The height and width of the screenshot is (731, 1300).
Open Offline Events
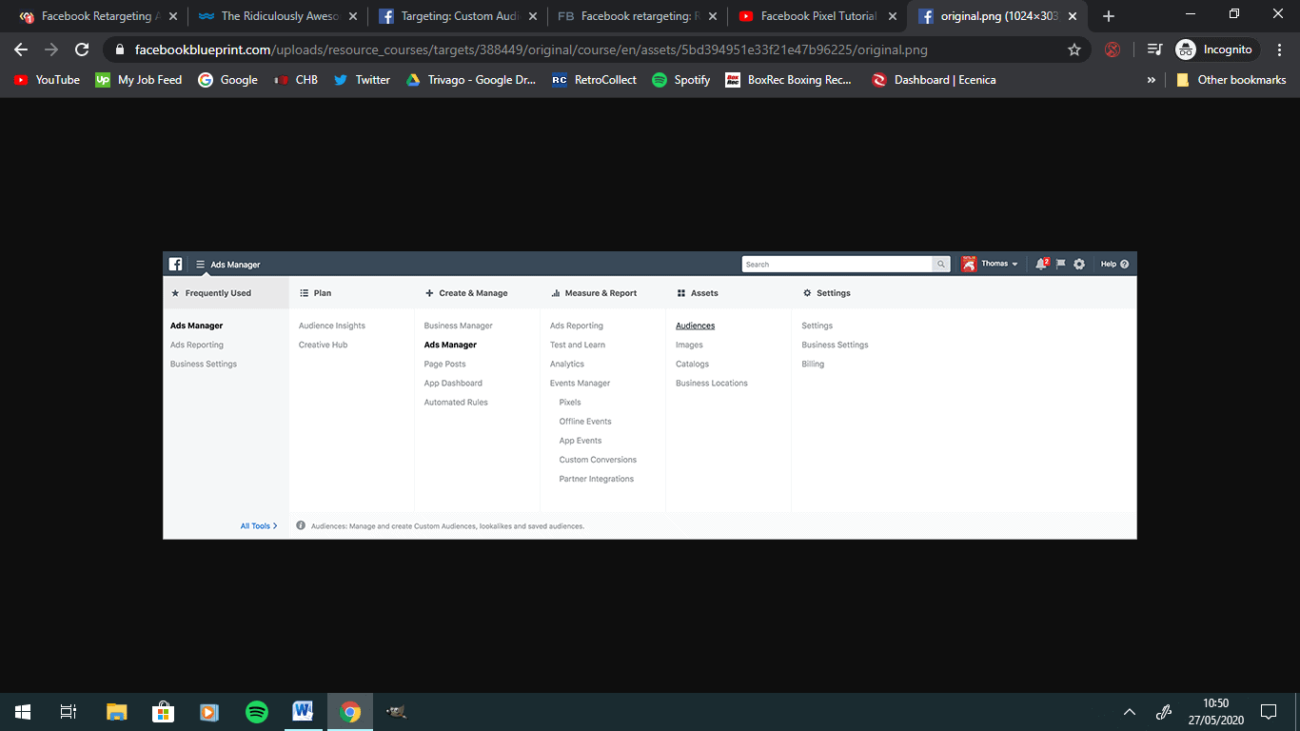585,421
